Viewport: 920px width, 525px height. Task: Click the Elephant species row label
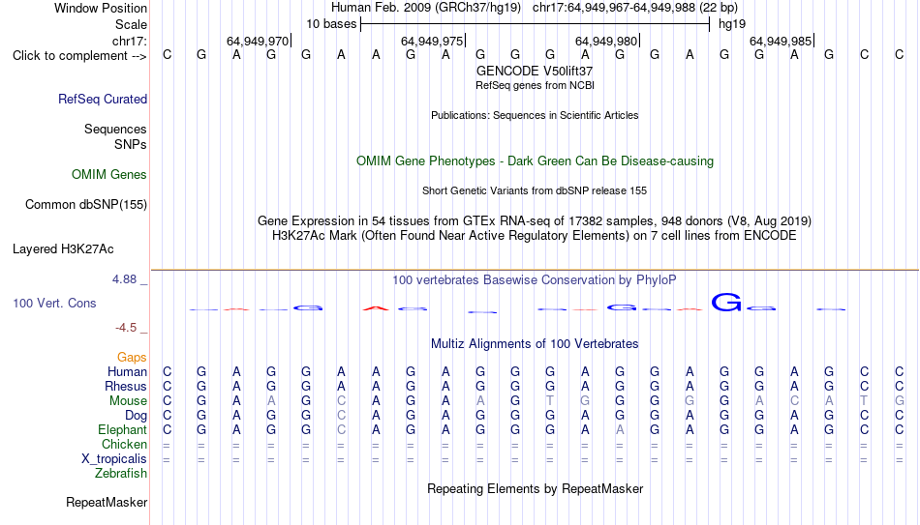[x=123, y=429]
